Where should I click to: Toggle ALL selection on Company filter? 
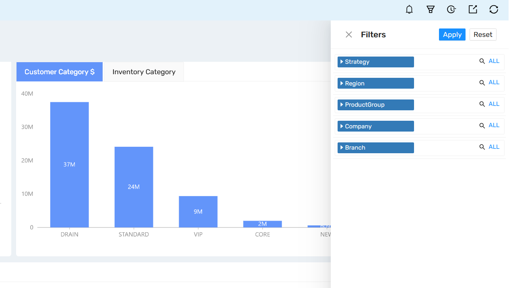(x=494, y=125)
